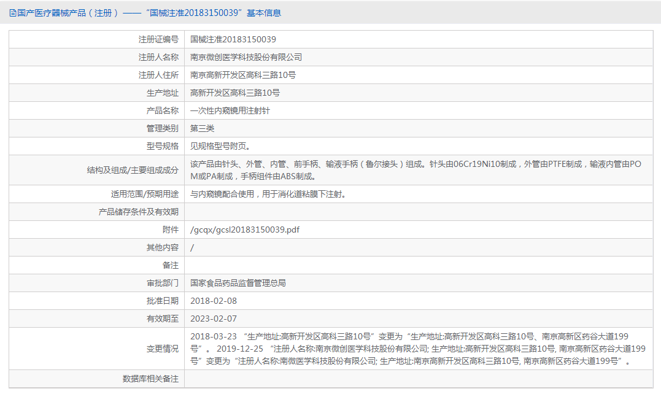
Task: Click the 备注 label
Action: point(170,265)
